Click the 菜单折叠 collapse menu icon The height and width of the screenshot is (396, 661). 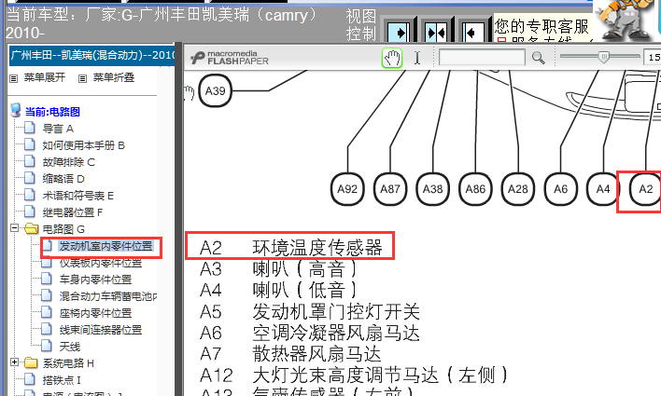[x=82, y=78]
